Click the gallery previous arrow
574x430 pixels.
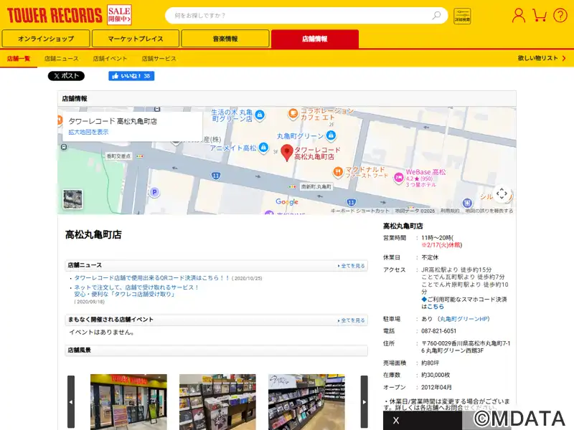(71, 402)
